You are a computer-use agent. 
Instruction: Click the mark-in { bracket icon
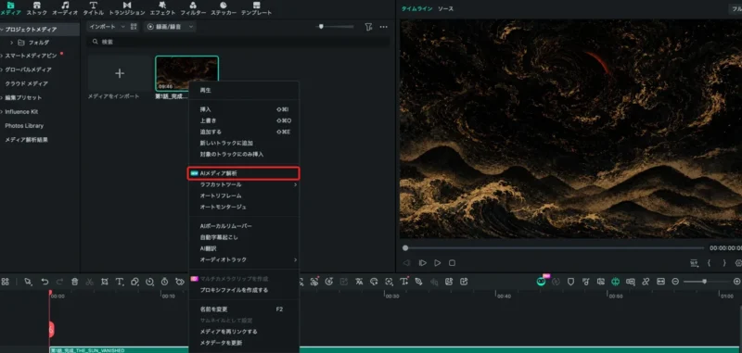[709, 263]
